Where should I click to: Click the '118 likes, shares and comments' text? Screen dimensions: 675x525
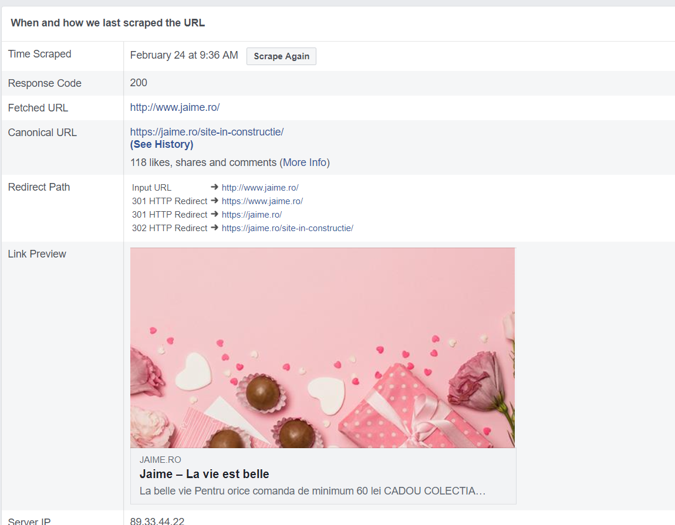click(203, 162)
